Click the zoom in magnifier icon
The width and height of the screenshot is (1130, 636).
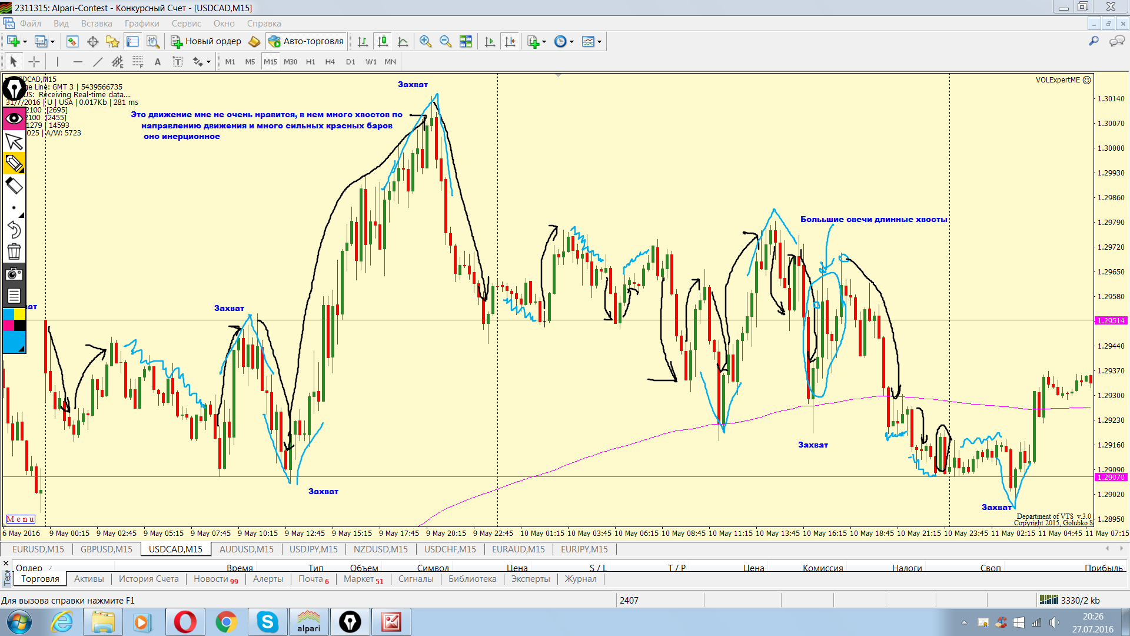click(x=426, y=41)
